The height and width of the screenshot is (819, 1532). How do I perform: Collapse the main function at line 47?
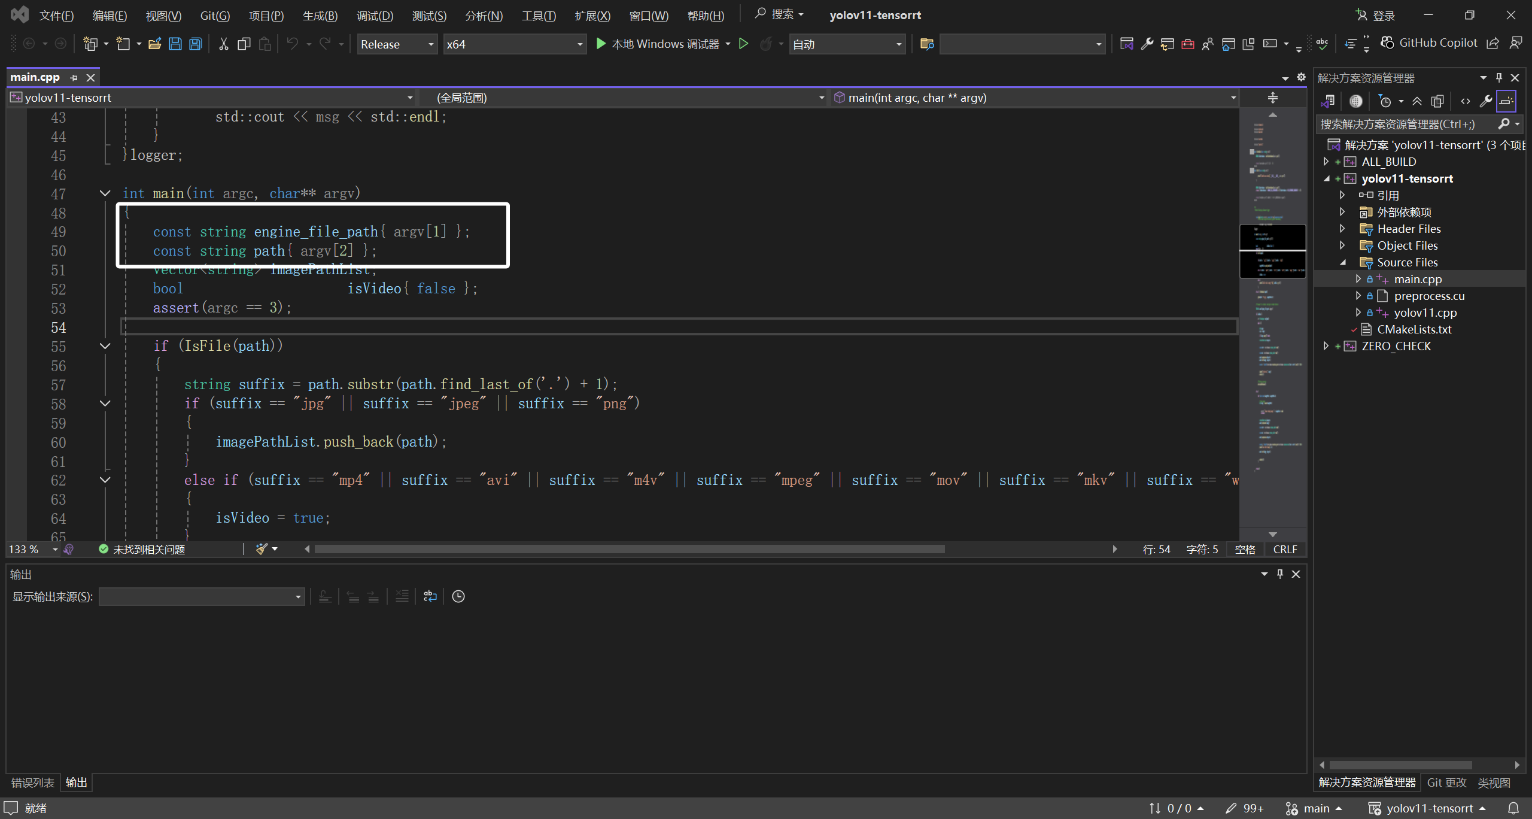[x=105, y=193]
